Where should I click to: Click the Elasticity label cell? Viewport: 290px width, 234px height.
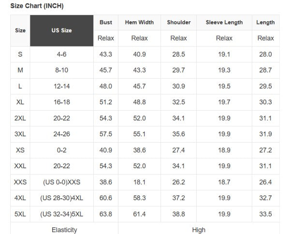click(64, 230)
